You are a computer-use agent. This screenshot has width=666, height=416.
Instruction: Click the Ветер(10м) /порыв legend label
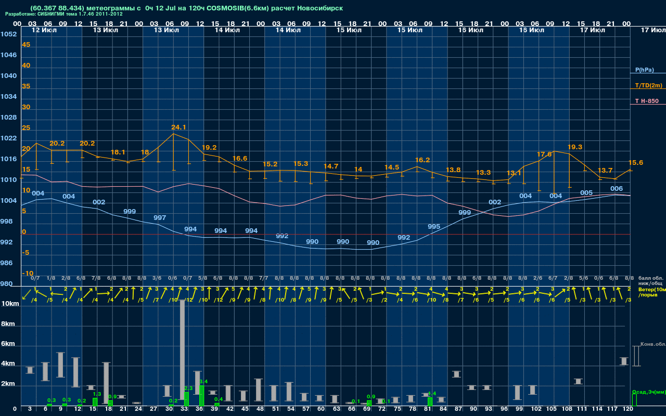point(652,292)
